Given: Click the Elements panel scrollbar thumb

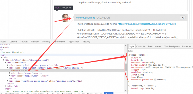Looking at the screenshot, I should [126, 67].
